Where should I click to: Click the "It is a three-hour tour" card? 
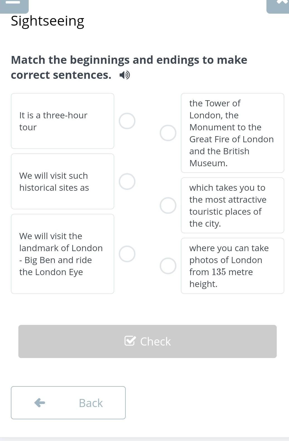click(62, 121)
